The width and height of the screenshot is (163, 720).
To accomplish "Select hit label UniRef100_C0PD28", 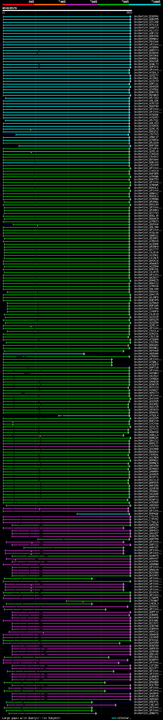I will 146,154.
